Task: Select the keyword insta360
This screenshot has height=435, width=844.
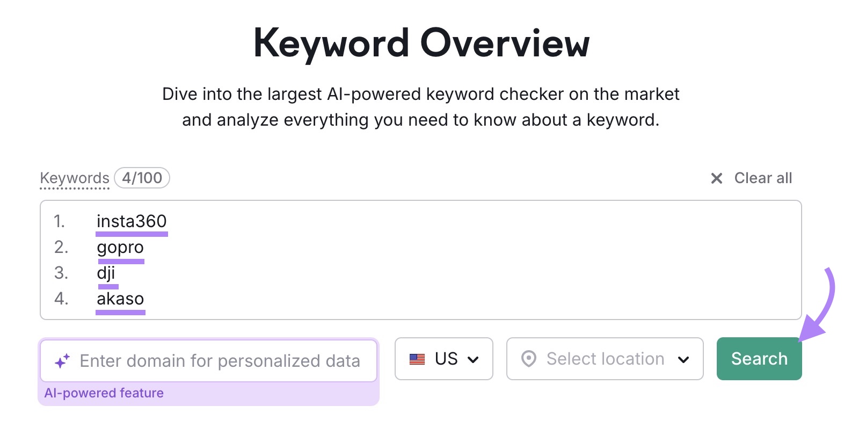Action: 132,221
